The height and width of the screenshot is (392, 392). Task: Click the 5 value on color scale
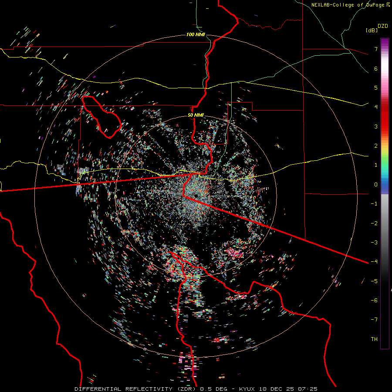(376, 88)
